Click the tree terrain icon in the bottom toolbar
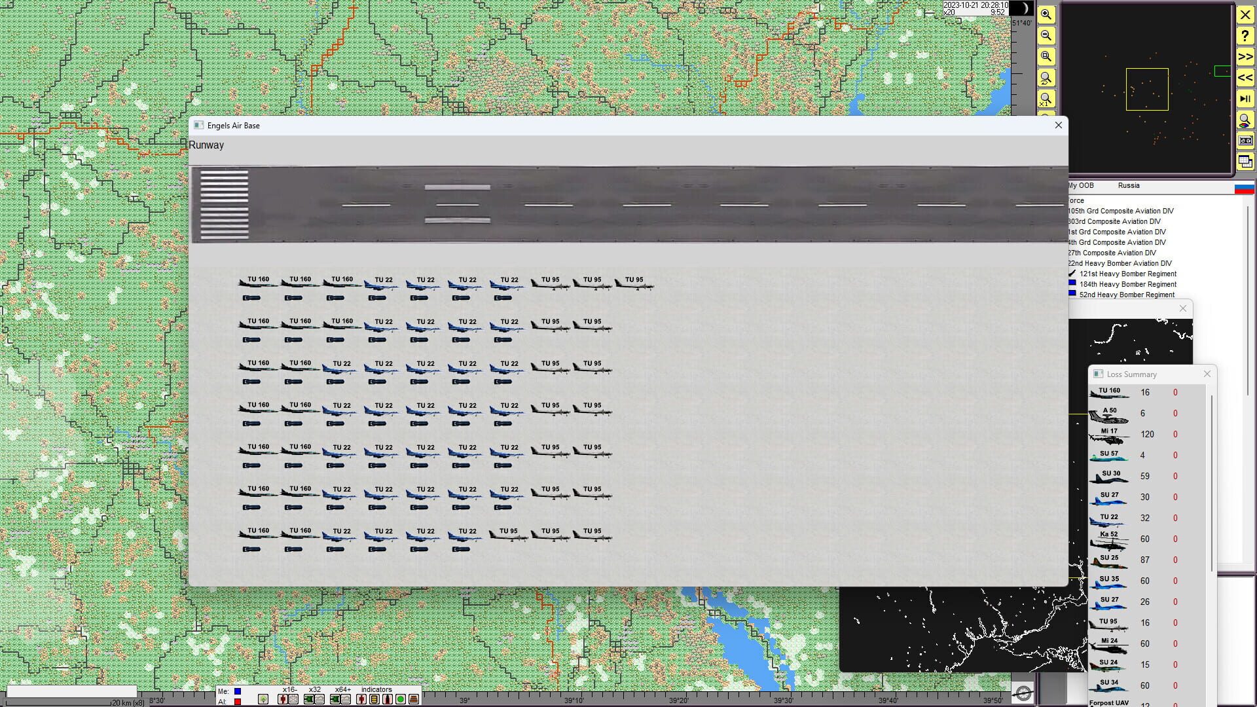The height and width of the screenshot is (707, 1257). (x=263, y=698)
